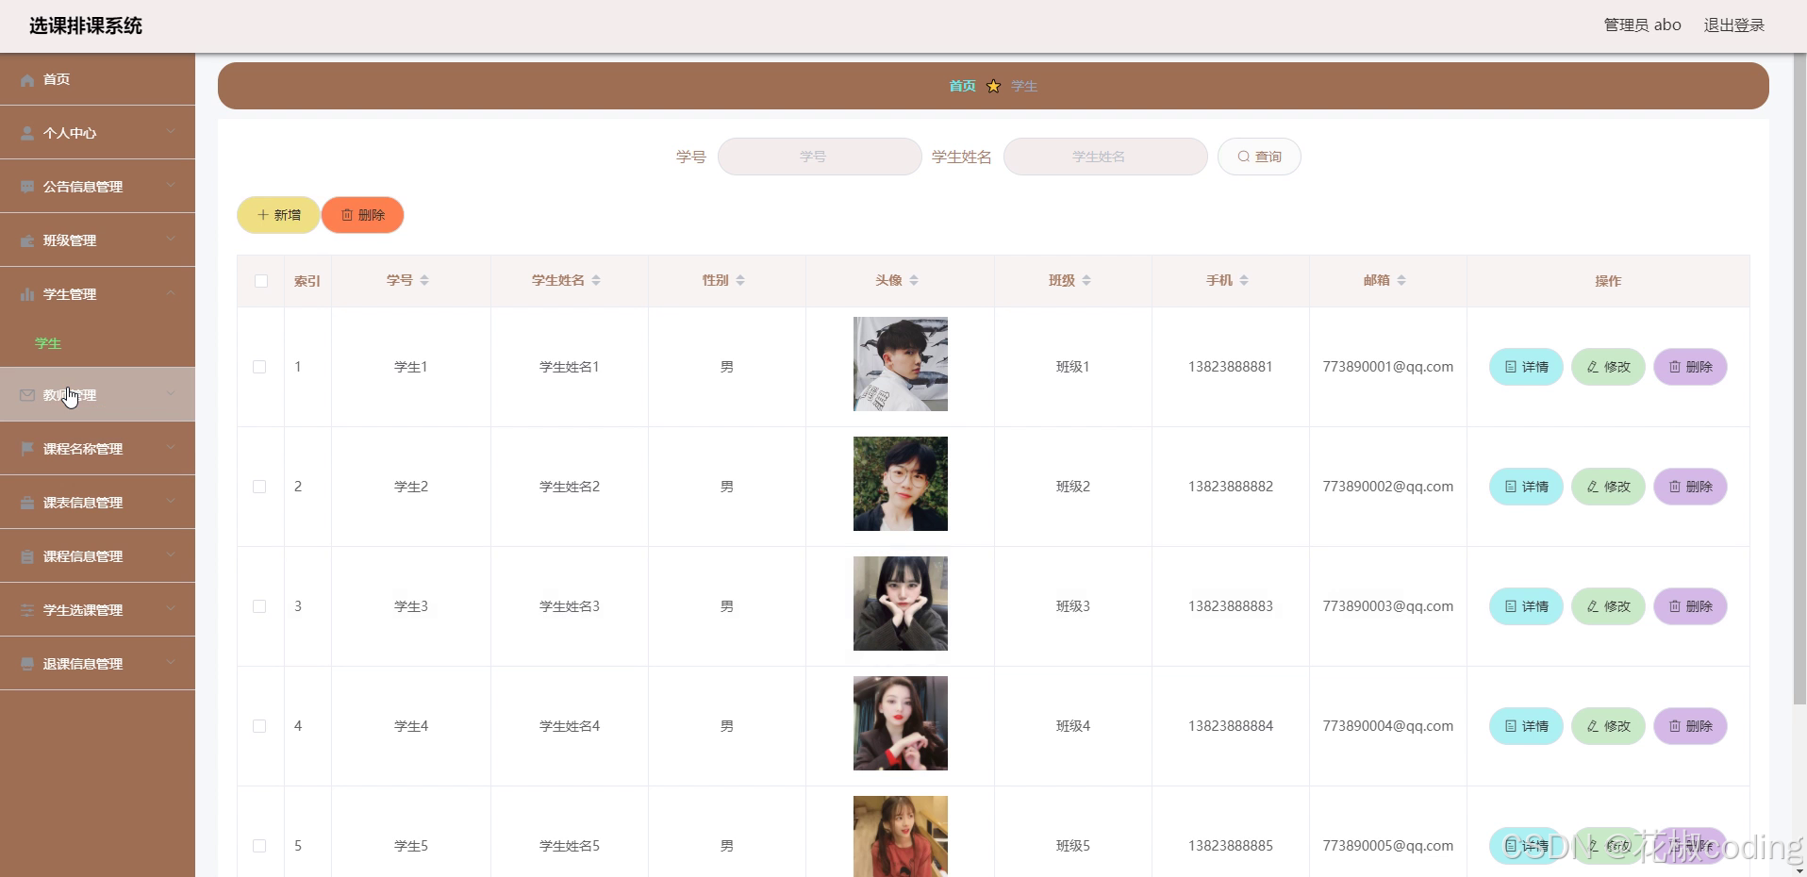
Task: Sort by 头像 column arrows
Action: (x=914, y=280)
